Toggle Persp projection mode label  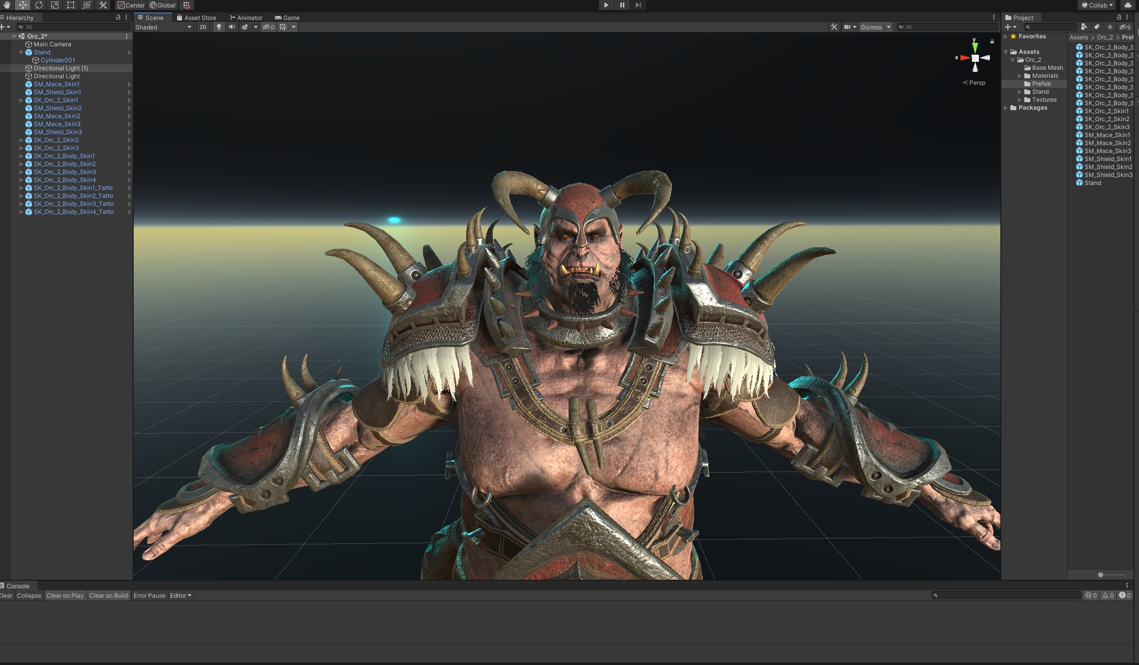pos(974,83)
